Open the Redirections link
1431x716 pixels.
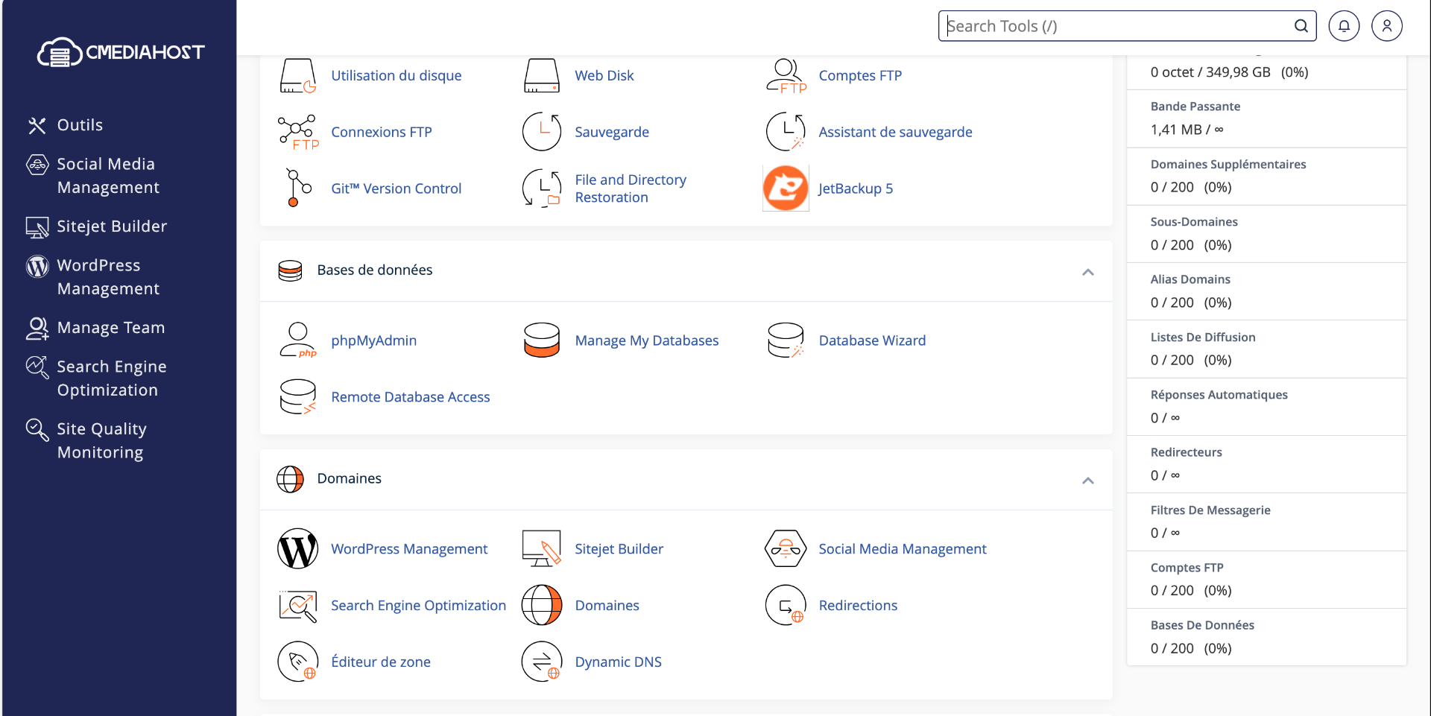(x=858, y=606)
